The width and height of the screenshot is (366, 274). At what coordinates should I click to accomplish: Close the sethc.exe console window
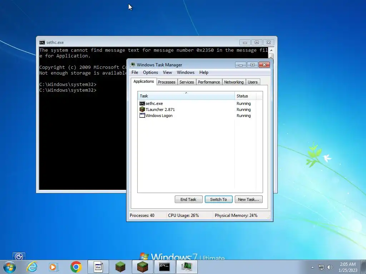pos(268,42)
